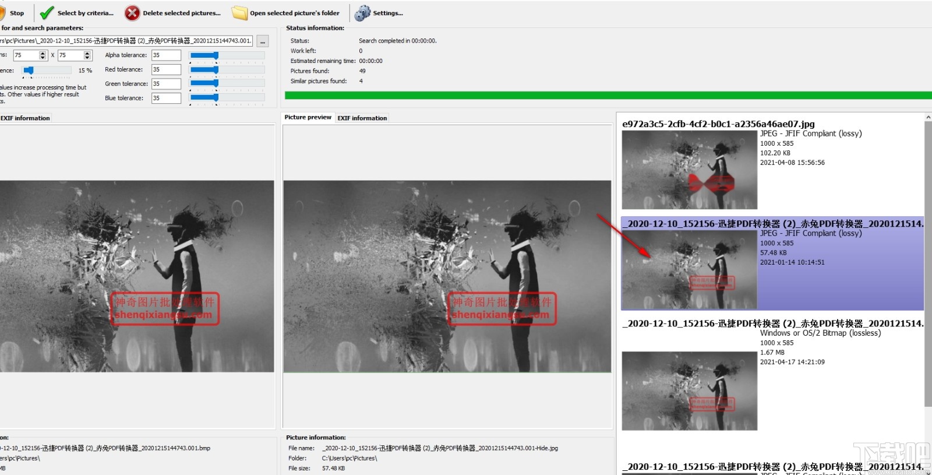This screenshot has width=932, height=475.
Task: Switch to EXIF information tab in right preview
Action: 362,118
